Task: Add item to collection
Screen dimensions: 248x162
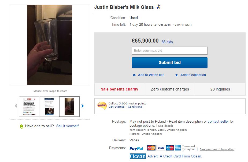Action: click(193, 75)
